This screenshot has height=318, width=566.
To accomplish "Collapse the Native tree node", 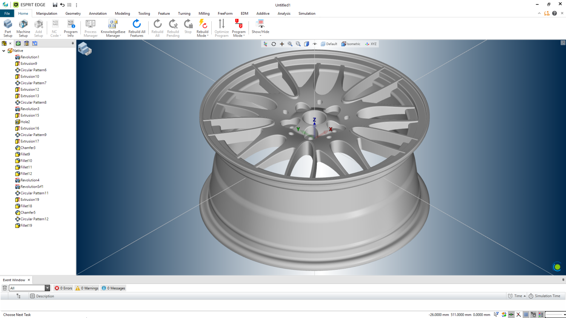I will 4,51.
